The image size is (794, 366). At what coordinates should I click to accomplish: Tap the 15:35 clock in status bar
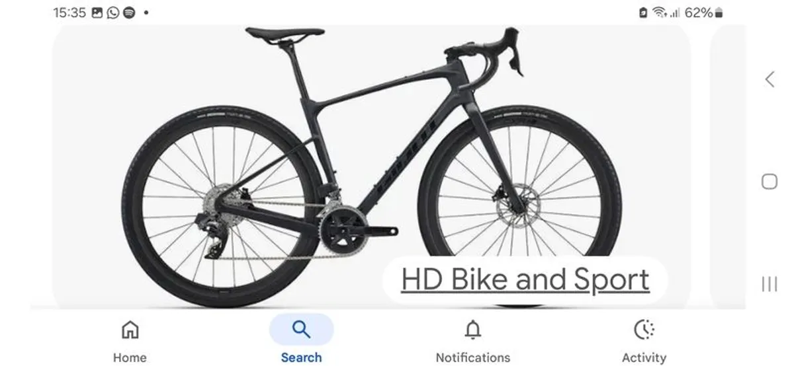point(69,13)
